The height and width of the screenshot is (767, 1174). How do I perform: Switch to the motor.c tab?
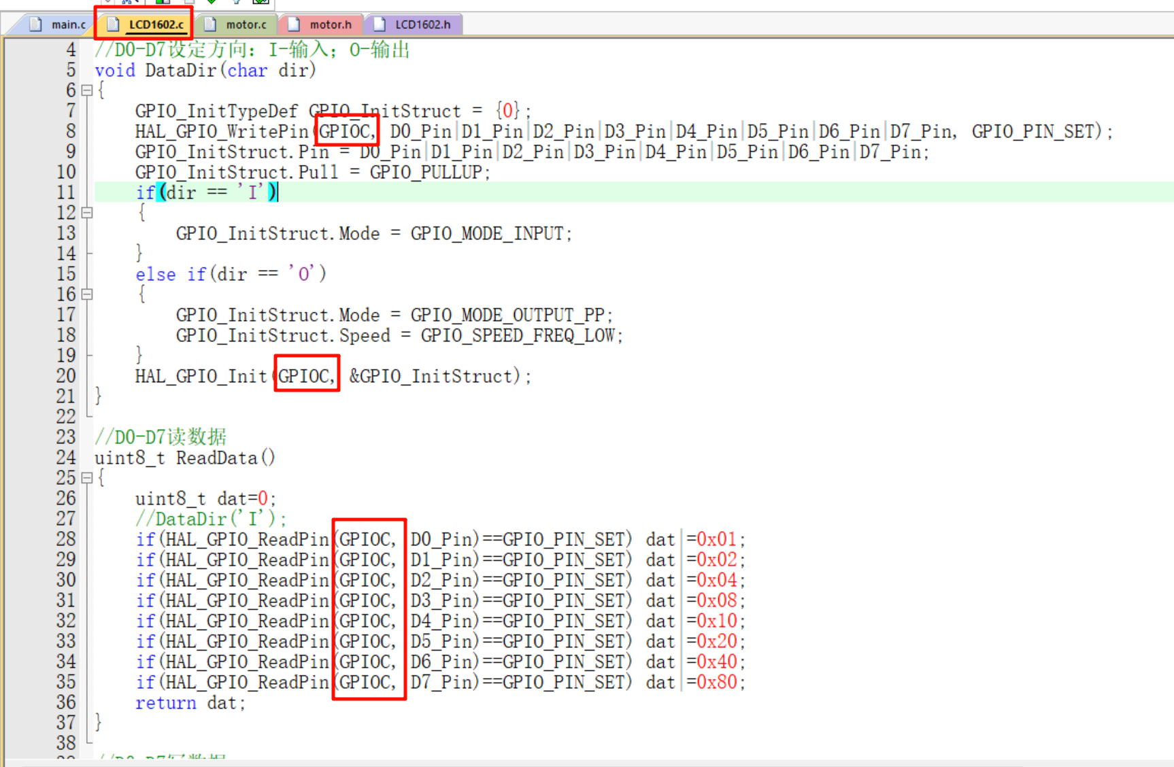pyautogui.click(x=246, y=24)
